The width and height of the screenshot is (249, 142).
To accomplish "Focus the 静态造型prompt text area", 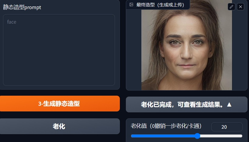I will coord(59,50).
